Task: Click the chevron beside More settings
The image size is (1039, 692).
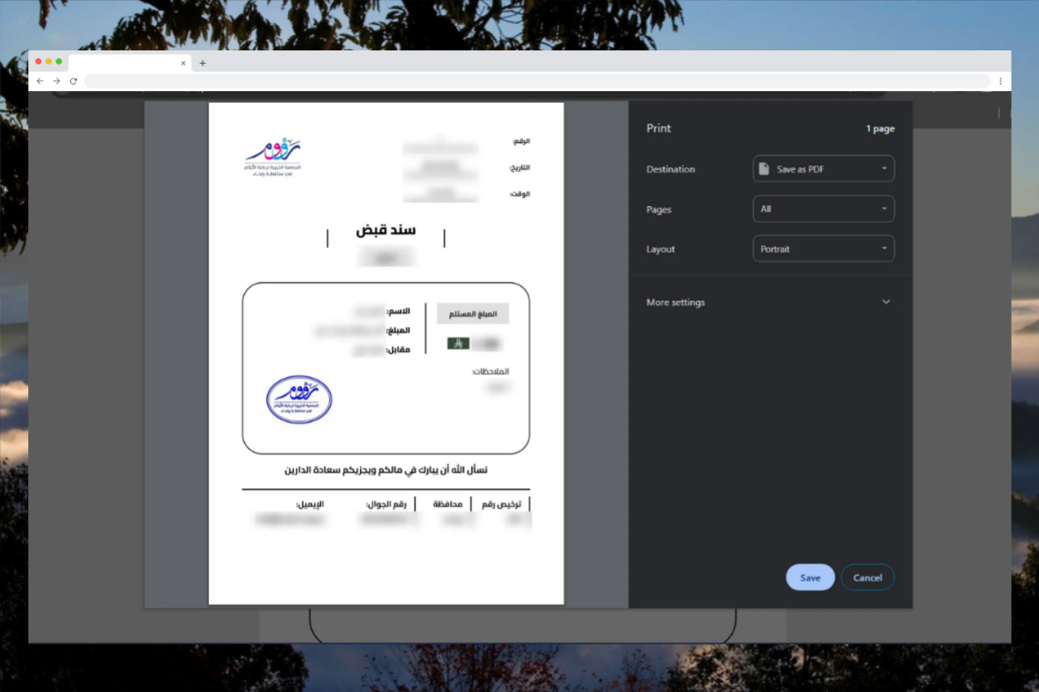Action: pos(886,302)
